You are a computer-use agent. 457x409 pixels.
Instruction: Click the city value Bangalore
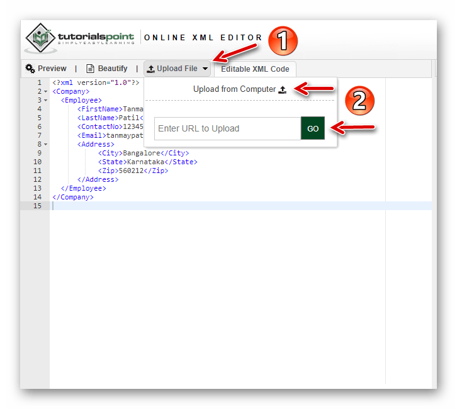[142, 153]
